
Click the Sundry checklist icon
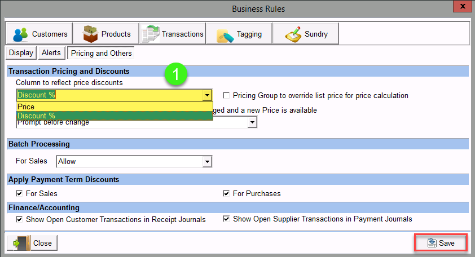pos(293,34)
